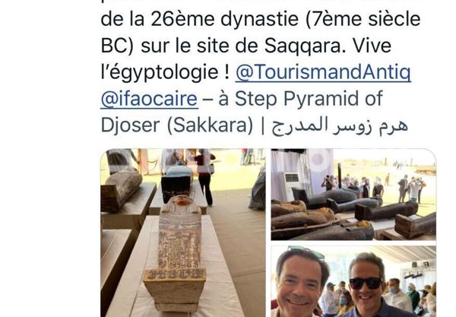Click the woman in red walking away
456x317 pixels.
204,177
